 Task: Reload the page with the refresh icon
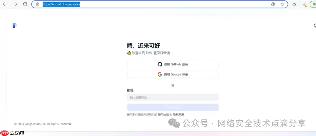click(25, 4)
